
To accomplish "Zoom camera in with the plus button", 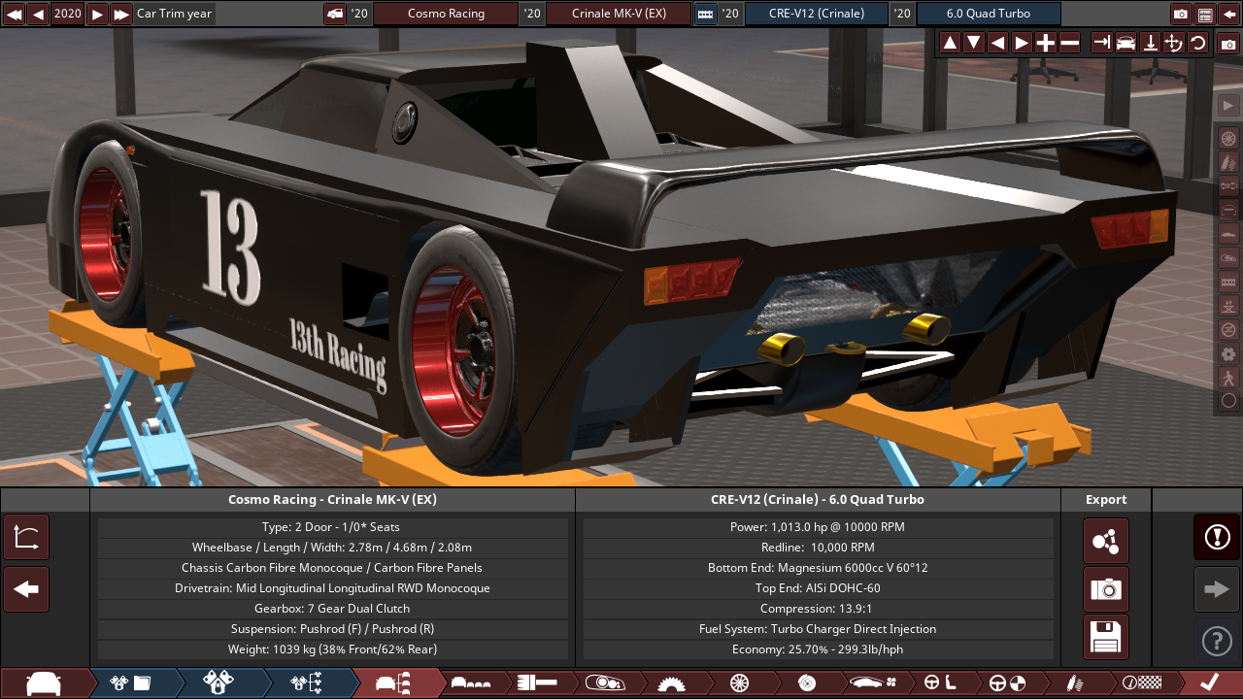I will click(x=1046, y=43).
